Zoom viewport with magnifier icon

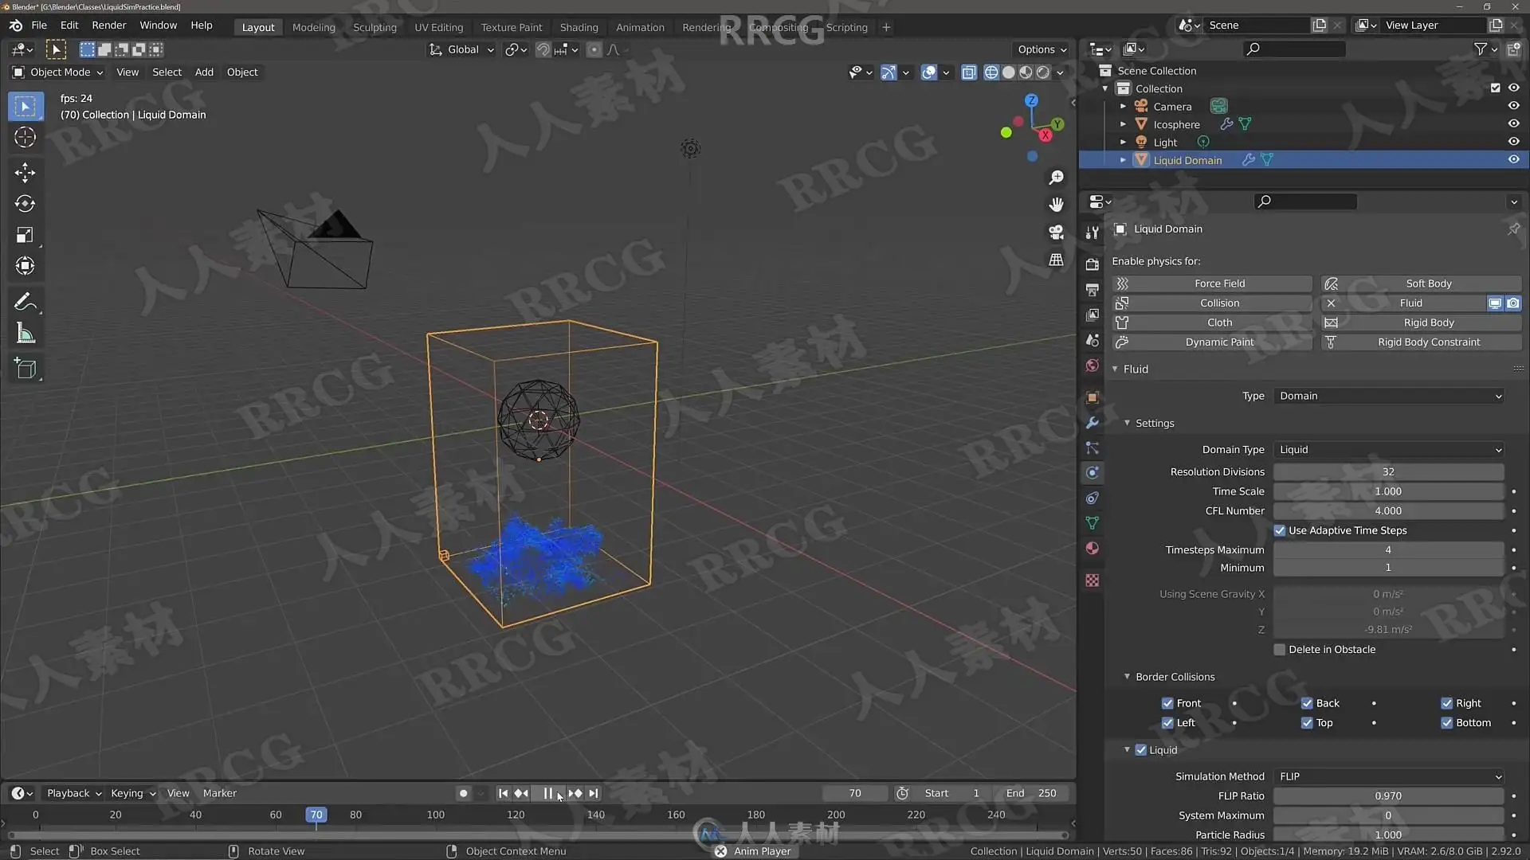coord(1057,178)
